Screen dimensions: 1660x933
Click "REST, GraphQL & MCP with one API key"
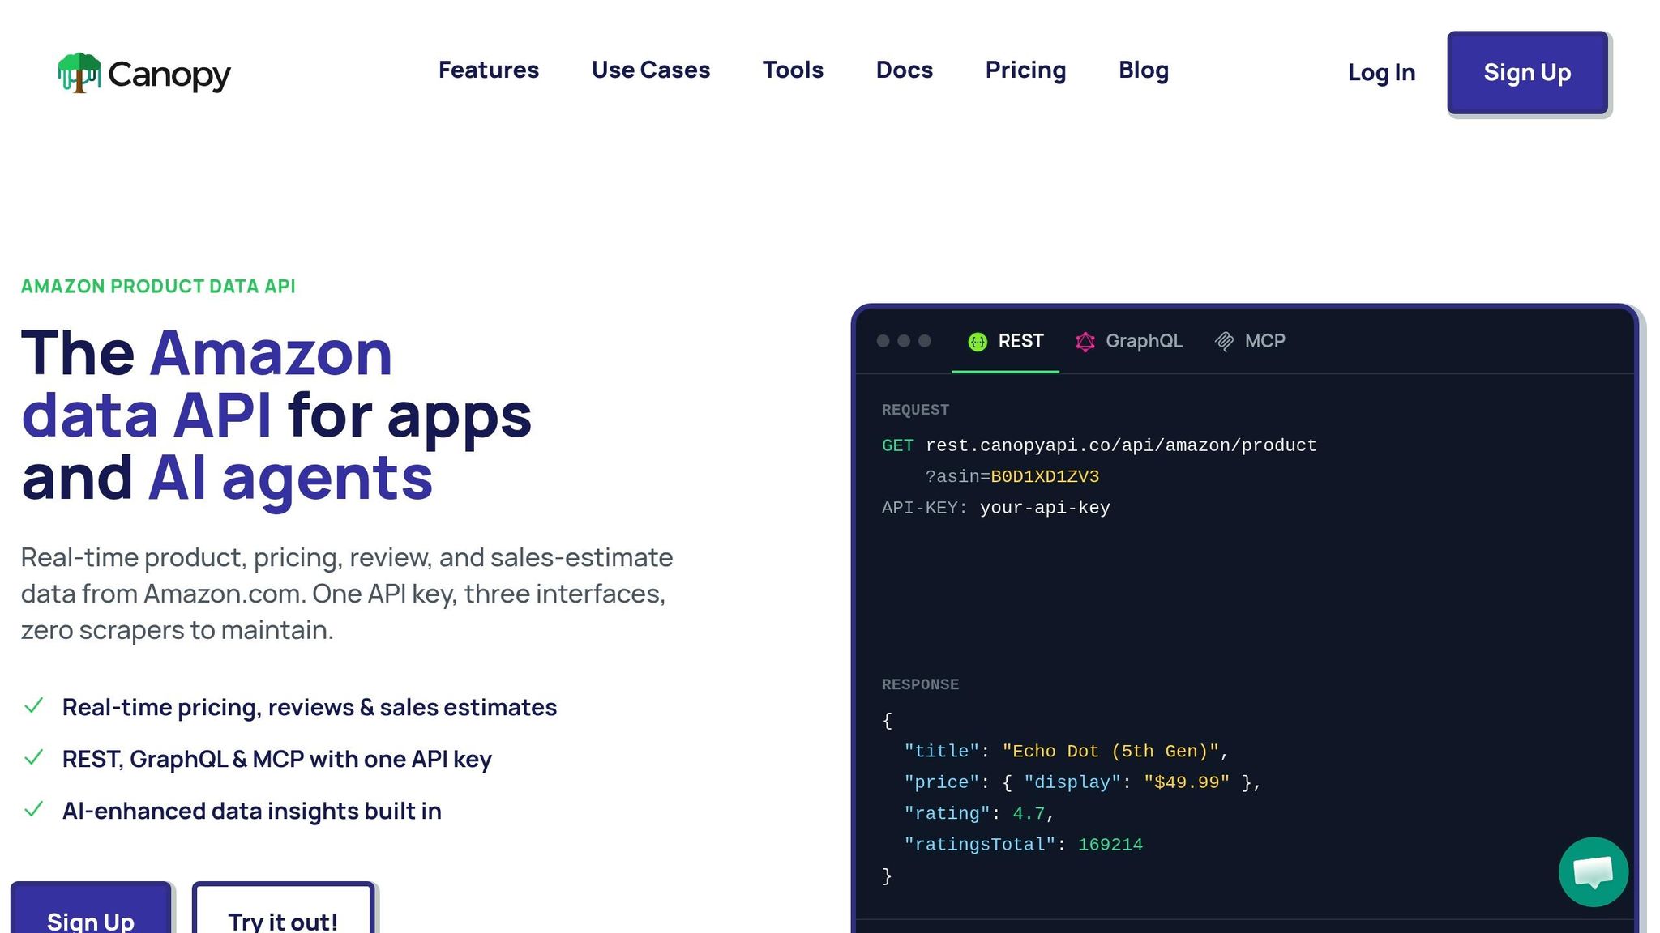click(277, 760)
